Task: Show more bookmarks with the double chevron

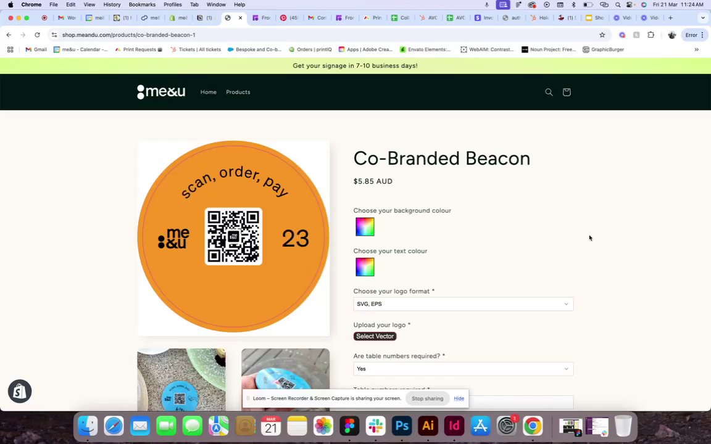Action: click(696, 49)
